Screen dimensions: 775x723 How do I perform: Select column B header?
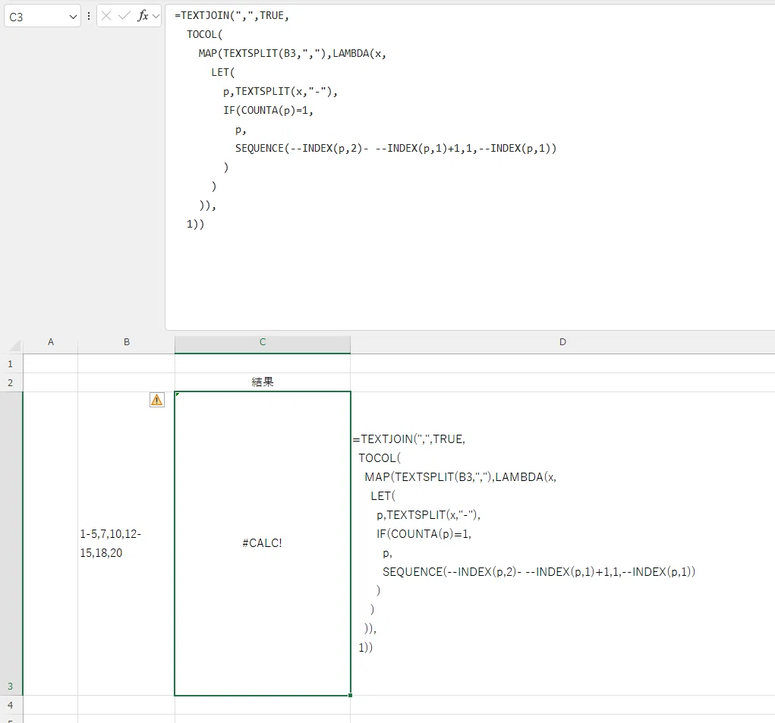(127, 341)
